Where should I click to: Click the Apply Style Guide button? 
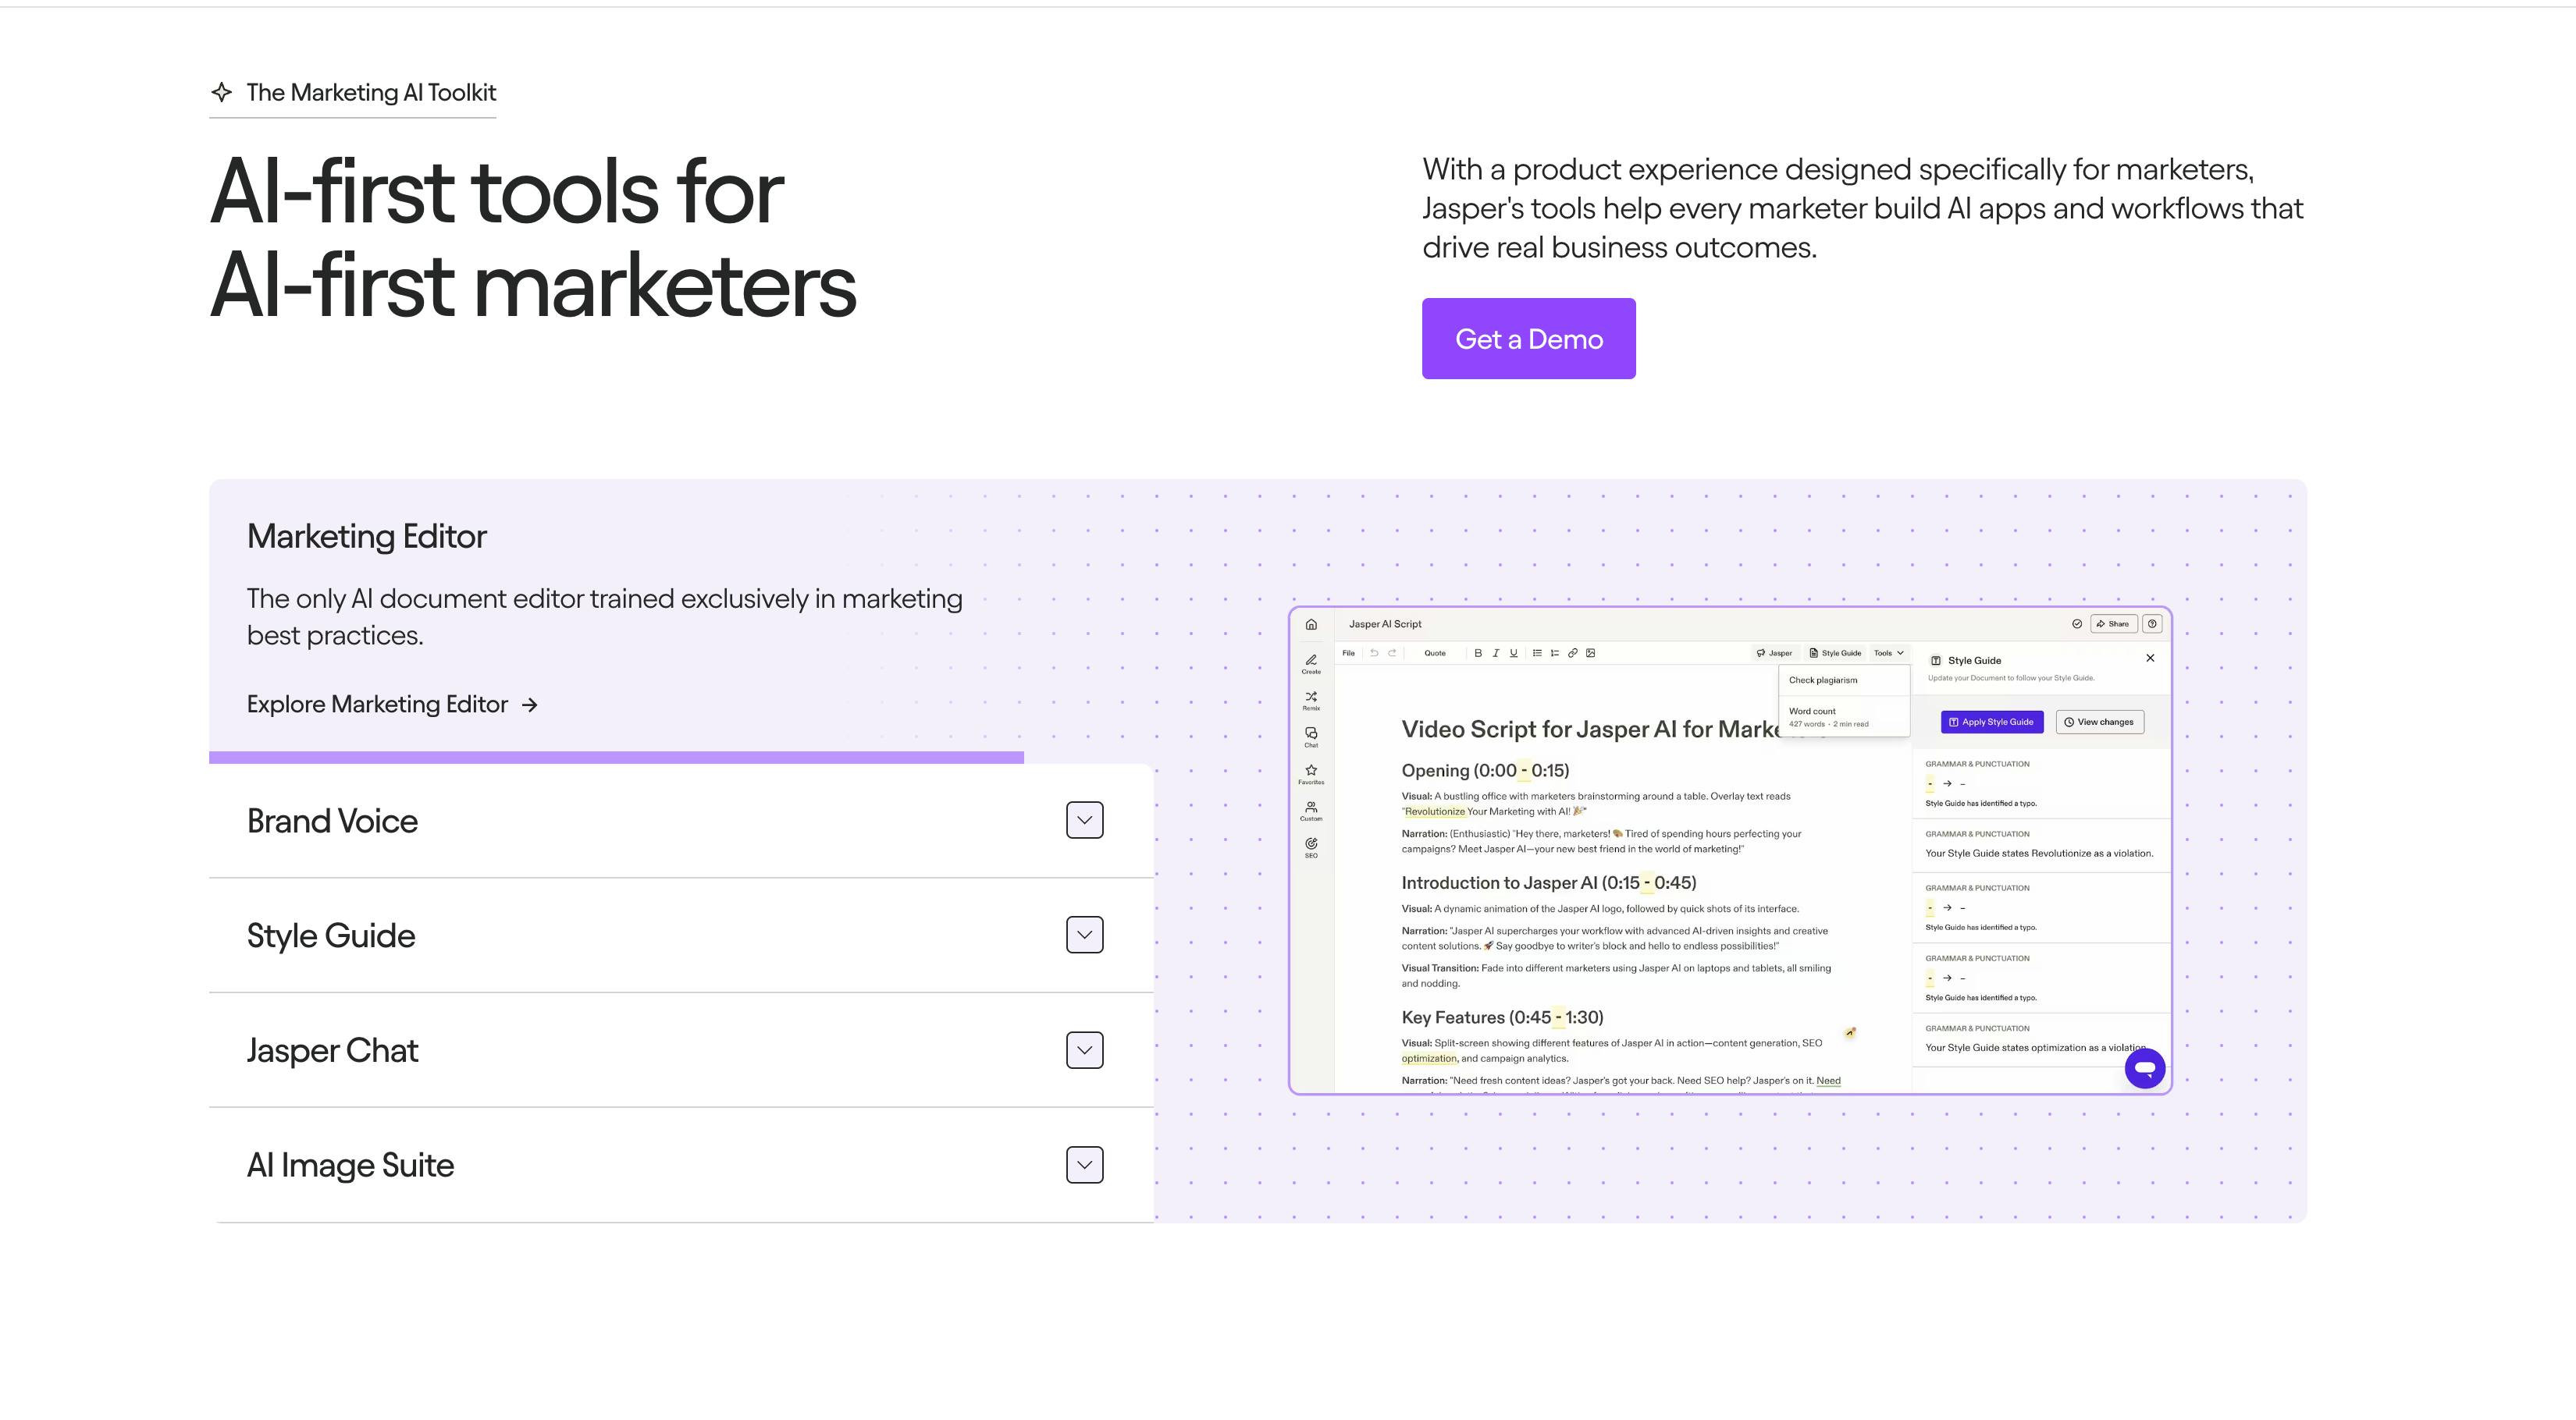[1991, 722]
